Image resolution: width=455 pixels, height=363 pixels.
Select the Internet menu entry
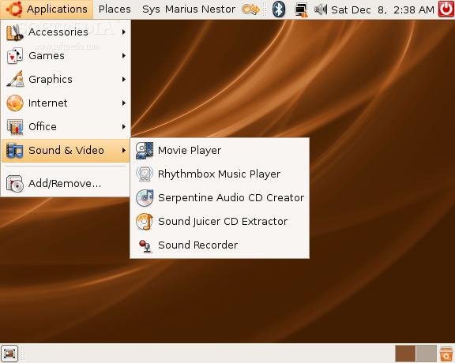point(66,103)
